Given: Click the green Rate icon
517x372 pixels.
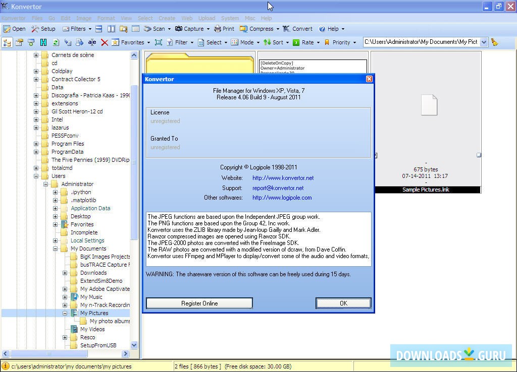Looking at the screenshot, I should point(296,42).
